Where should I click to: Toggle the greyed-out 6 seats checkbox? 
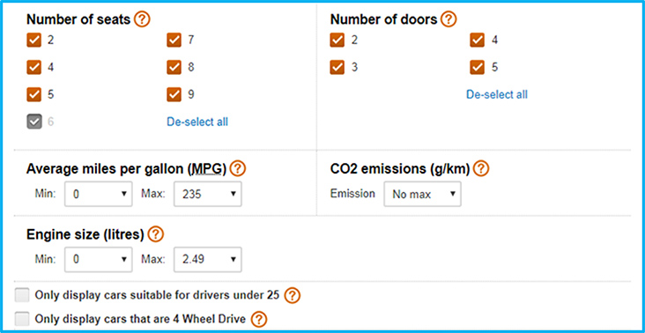pos(34,122)
